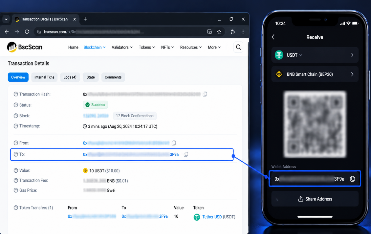The height and width of the screenshot is (236, 371).
Task: Click help icon beside Timestamp
Action: click(16, 126)
